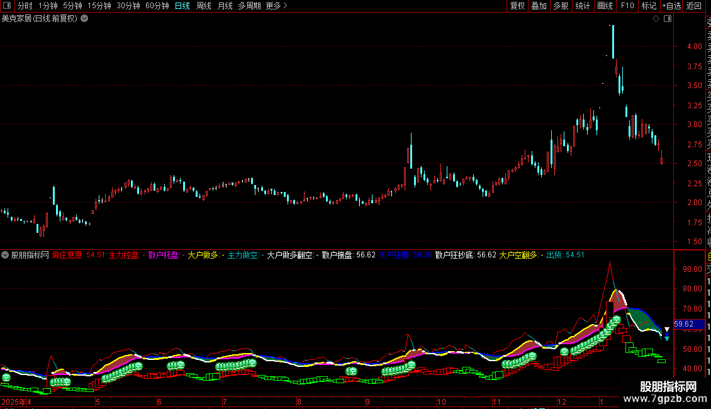This screenshot has width=711, height=409.
Task: Click the 散户托盘 indicator label
Action: (166, 255)
